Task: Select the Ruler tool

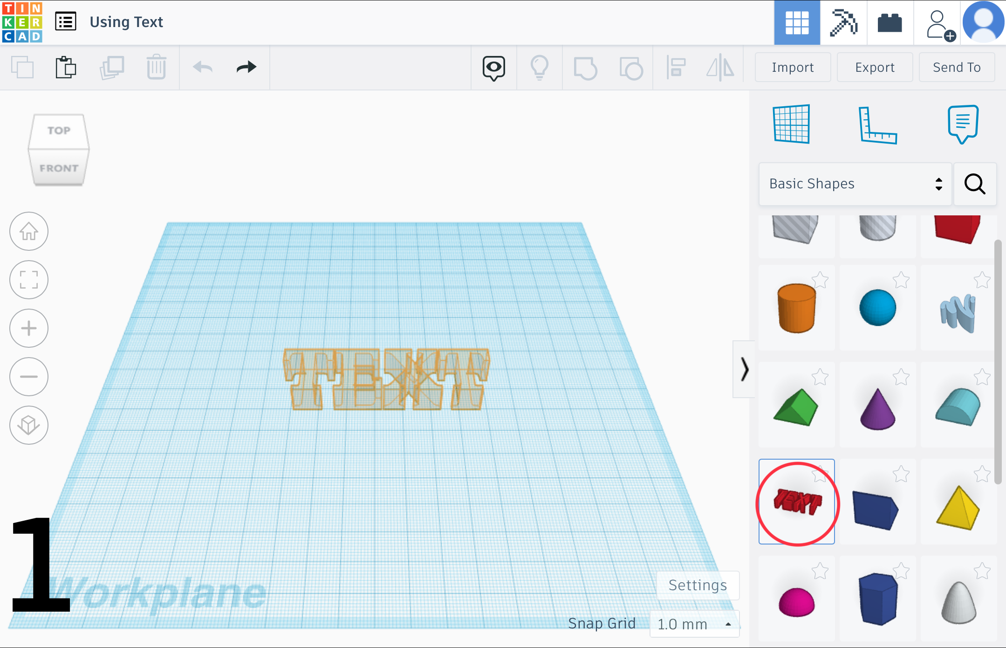Action: (x=879, y=124)
